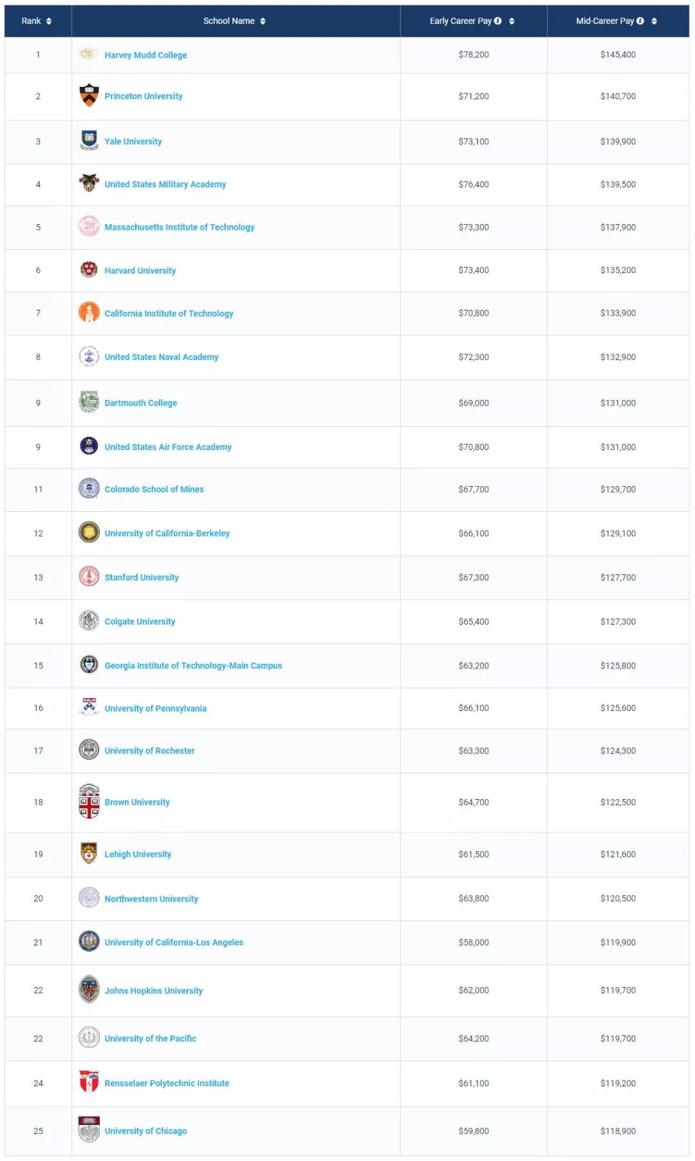Sort by School Name arrows
The height and width of the screenshot is (1161, 695).
pos(263,21)
